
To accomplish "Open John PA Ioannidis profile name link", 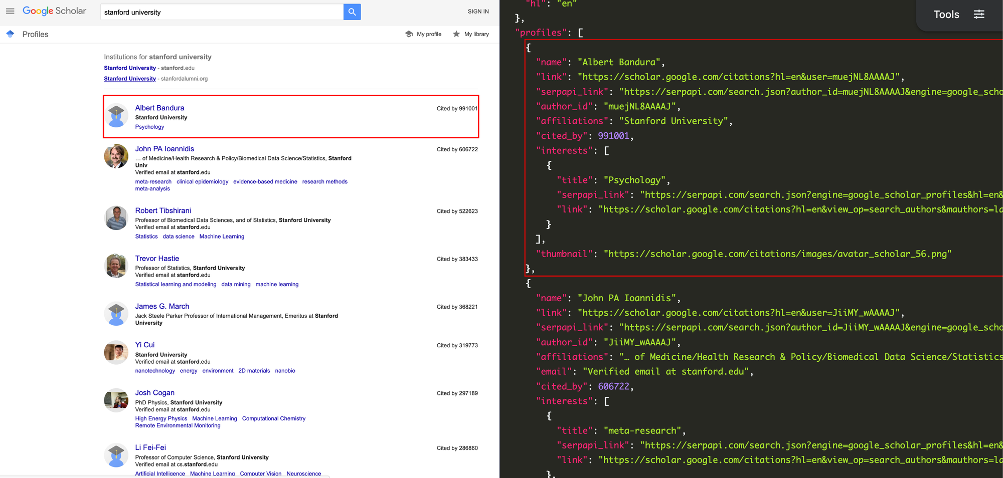I will (164, 149).
